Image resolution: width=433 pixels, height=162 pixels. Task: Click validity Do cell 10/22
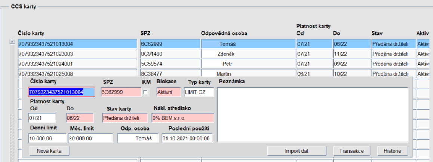(x=351, y=73)
